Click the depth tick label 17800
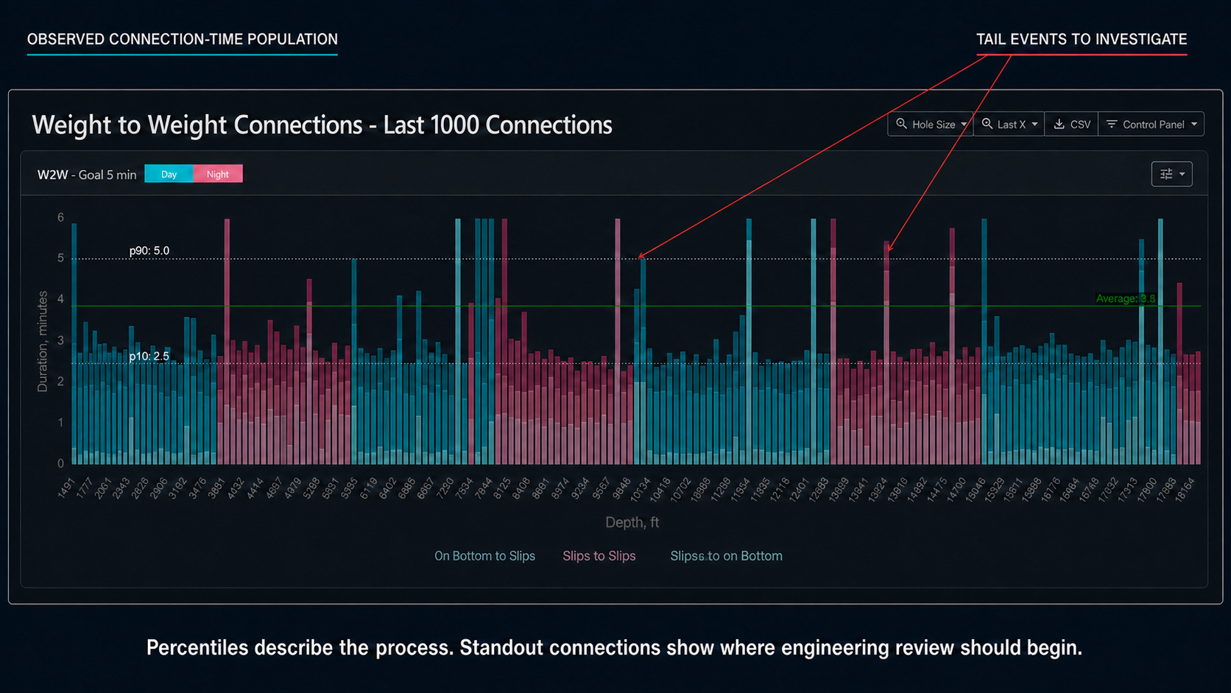 1146,490
